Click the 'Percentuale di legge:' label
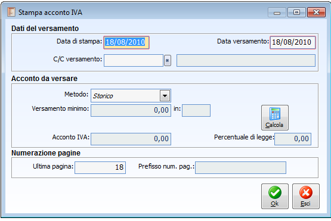The width and height of the screenshot is (331, 221). pos(244,137)
